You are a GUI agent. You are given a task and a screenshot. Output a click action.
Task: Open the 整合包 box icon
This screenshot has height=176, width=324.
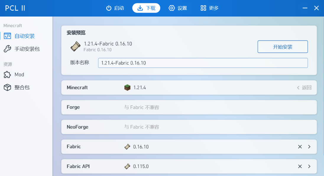click(x=7, y=87)
